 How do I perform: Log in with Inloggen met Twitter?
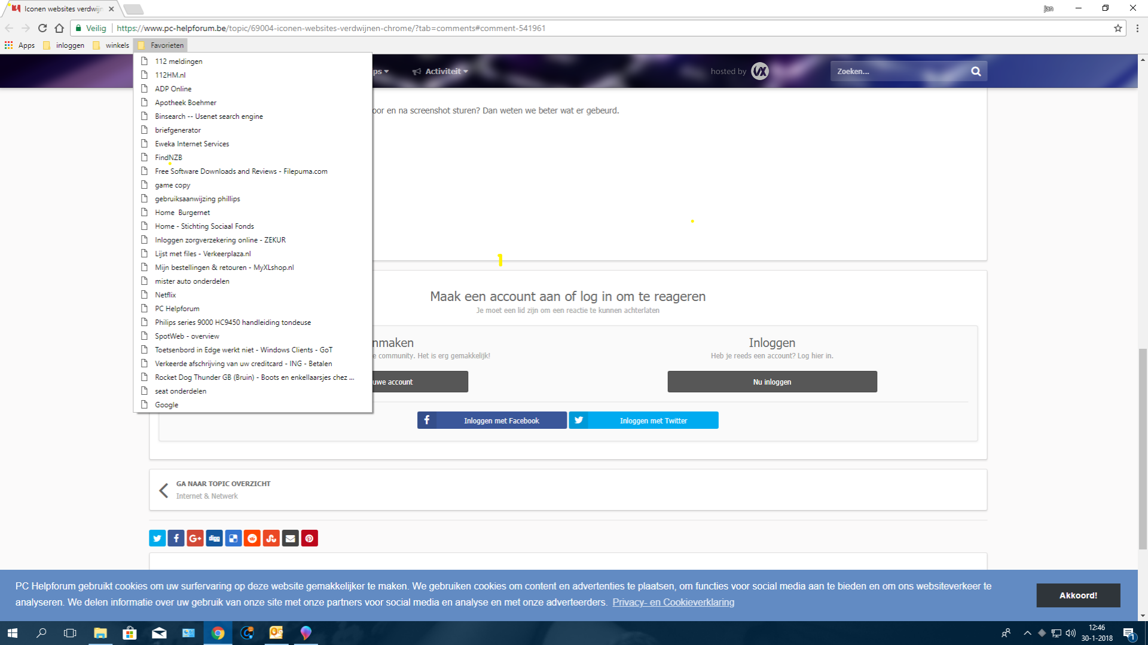[x=643, y=420]
